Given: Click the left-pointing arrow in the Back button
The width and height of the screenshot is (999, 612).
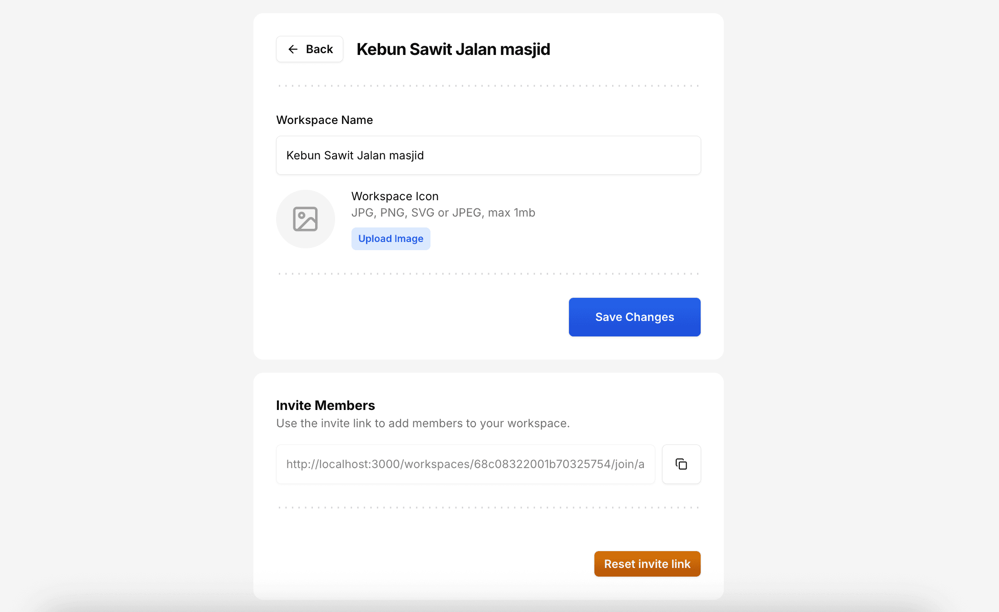Looking at the screenshot, I should [x=293, y=49].
